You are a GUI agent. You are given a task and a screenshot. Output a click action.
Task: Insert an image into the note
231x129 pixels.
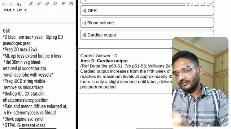(x=71, y=4)
